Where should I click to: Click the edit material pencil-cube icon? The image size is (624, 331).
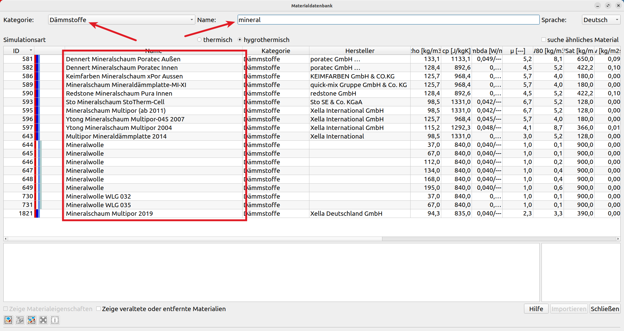pos(20,320)
